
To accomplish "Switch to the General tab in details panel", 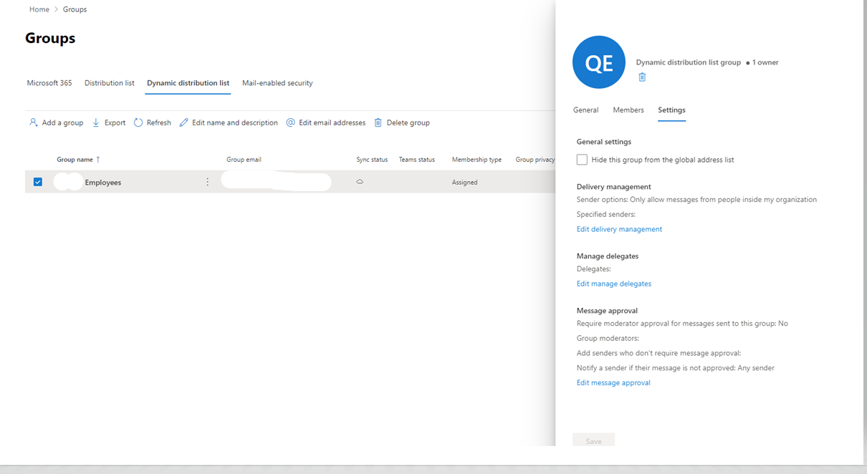I will coord(585,110).
